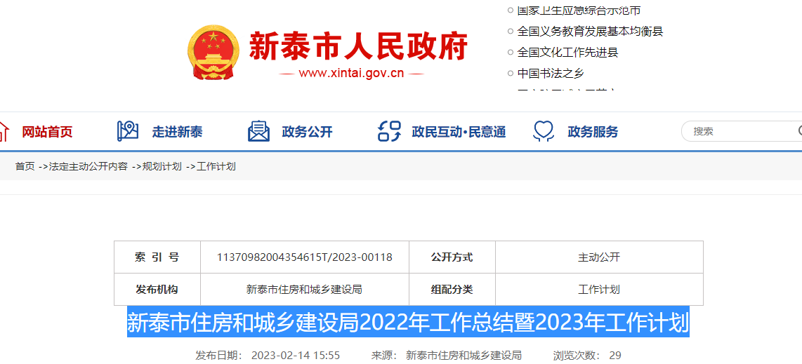Click the home icon beside 网站首页
Viewport: 802px width, 364px height.
tap(3, 131)
